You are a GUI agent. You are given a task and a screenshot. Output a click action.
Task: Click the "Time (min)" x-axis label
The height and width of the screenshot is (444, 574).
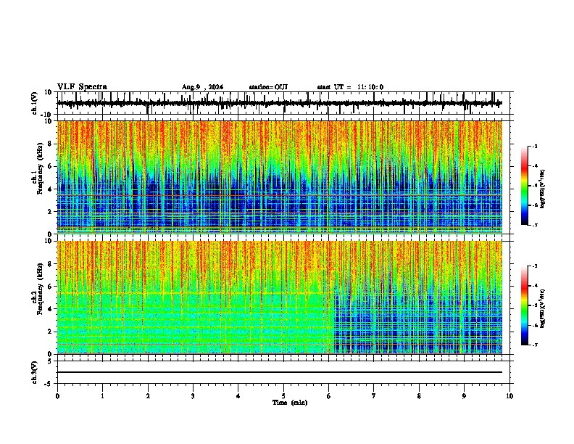click(290, 403)
